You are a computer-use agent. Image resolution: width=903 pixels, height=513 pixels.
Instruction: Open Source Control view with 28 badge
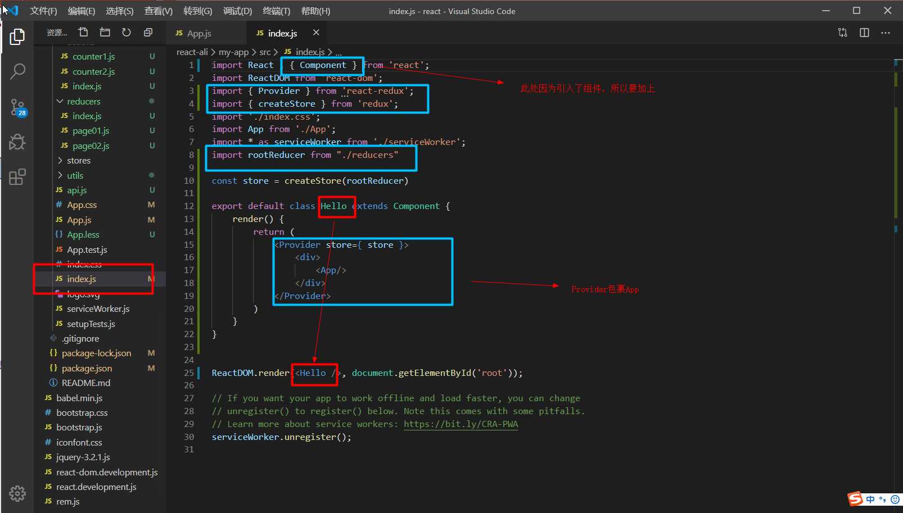pyautogui.click(x=17, y=107)
